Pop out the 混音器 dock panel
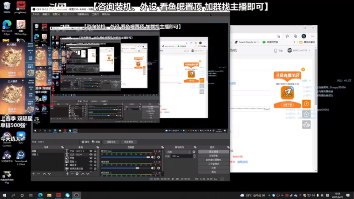The height and width of the screenshot is (199, 354). tap(162, 147)
